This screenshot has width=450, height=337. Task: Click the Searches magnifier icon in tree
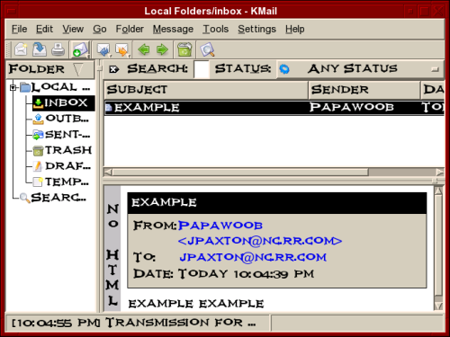tap(24, 198)
